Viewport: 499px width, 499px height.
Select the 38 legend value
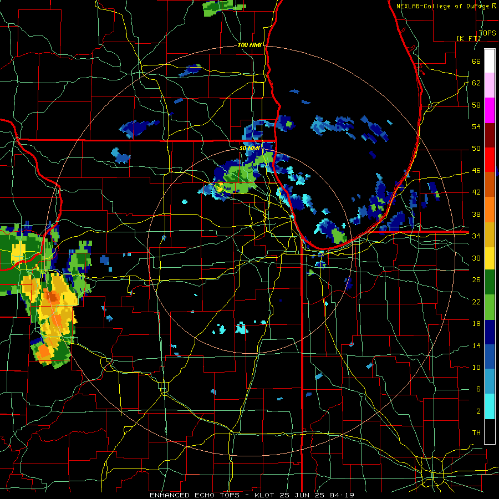click(476, 214)
